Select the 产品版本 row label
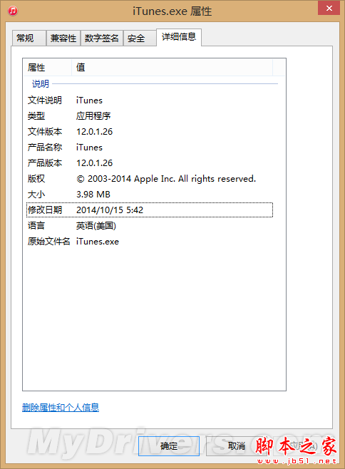 [x=45, y=163]
